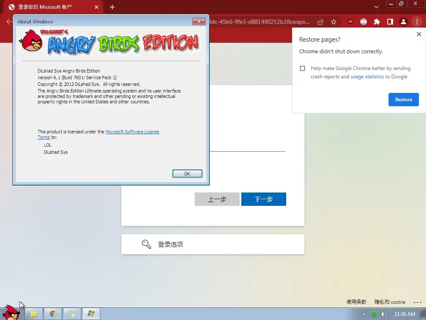Screen dimensions: 426x320
Task: Close the Microsoft account login tab
Action: (97, 7)
